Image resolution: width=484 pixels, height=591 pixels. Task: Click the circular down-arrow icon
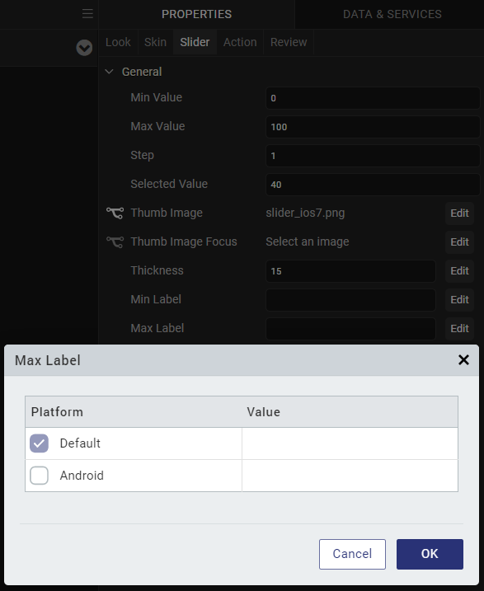click(x=84, y=48)
